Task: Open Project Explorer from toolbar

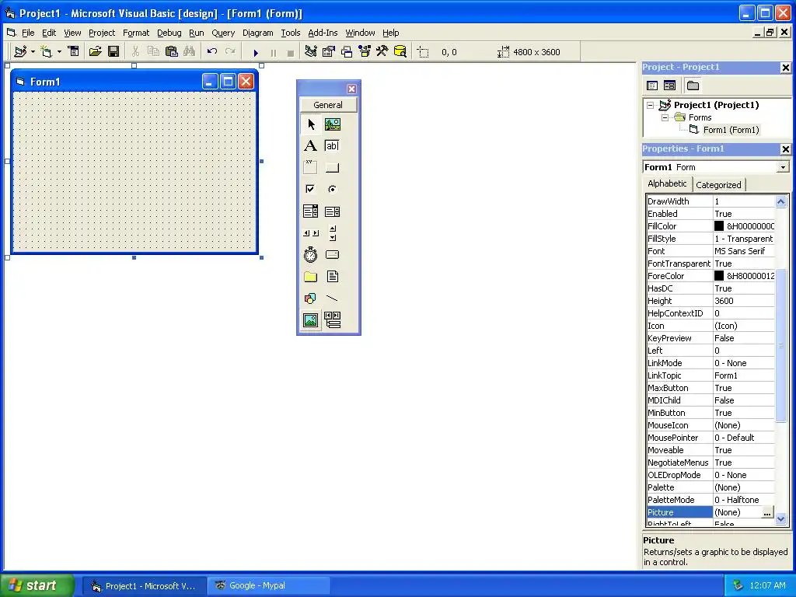Action: [311, 52]
